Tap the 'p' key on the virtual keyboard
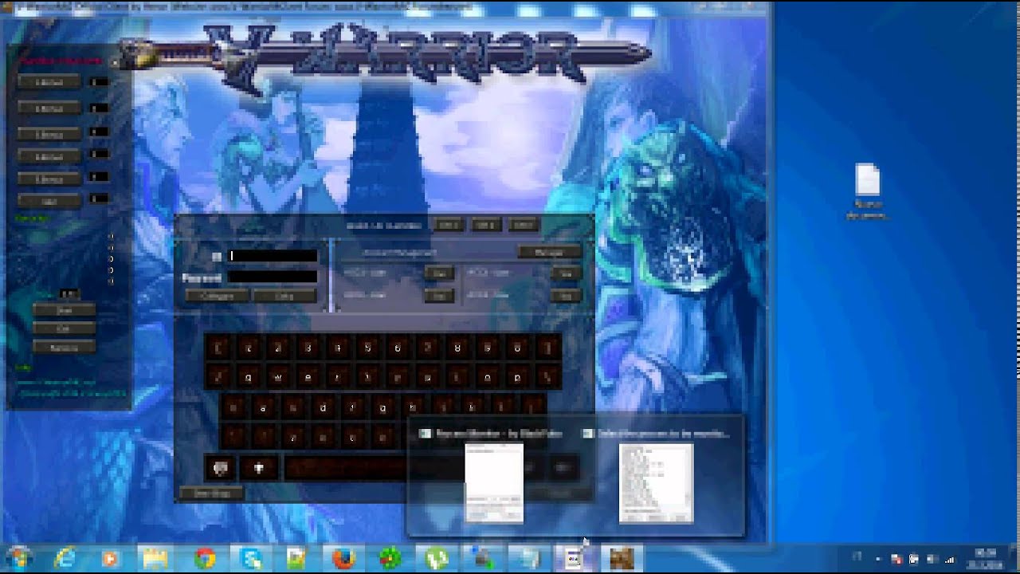Image resolution: width=1020 pixels, height=574 pixels. 518,377
